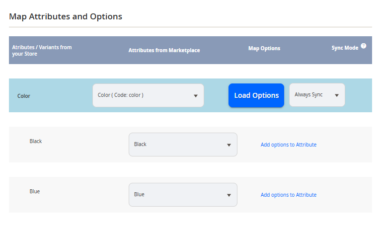382x228 pixels.
Task: Click the Sync Mode column header text
Action: tap(345, 48)
